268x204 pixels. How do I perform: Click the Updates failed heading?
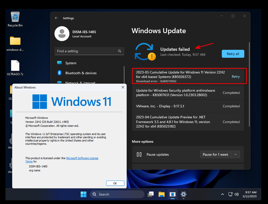point(175,49)
